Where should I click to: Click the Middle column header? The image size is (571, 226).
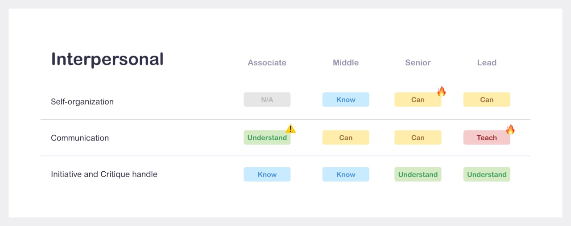pos(346,63)
